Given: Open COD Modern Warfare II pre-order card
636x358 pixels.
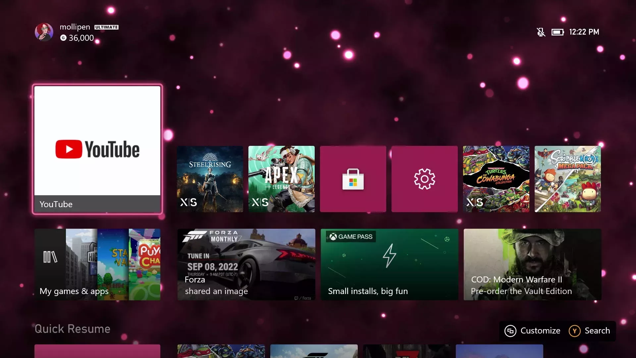Looking at the screenshot, I should tap(532, 265).
